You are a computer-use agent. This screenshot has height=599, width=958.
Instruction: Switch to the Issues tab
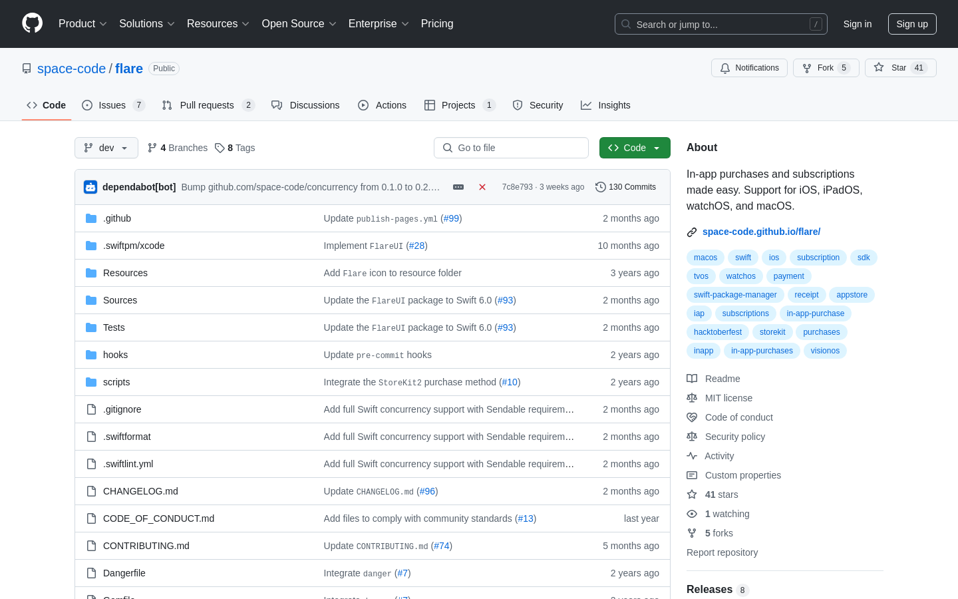click(x=113, y=105)
